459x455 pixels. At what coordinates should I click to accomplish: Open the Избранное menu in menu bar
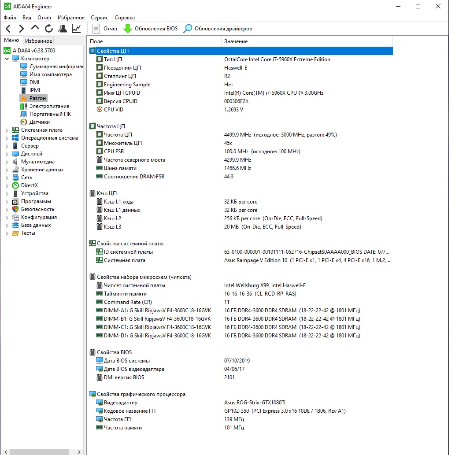pos(71,18)
